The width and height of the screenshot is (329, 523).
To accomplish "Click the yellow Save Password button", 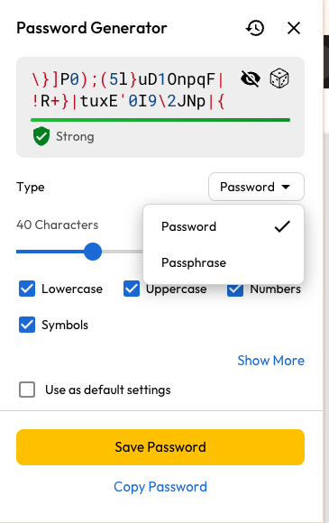I will 160,447.
